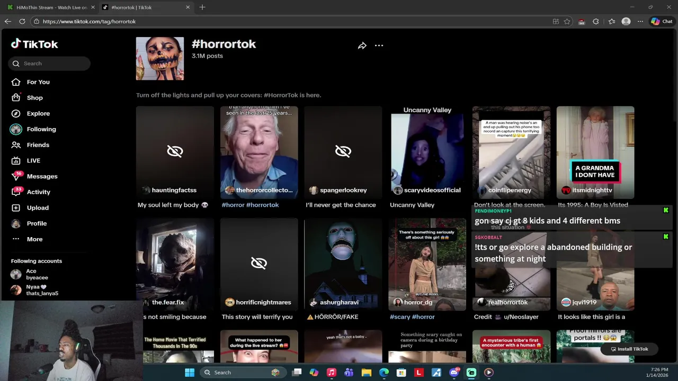
Task: Expand the More option in the sidebar
Action: (x=28, y=239)
